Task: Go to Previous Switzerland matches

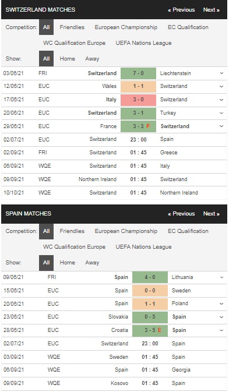Action: coord(181,10)
